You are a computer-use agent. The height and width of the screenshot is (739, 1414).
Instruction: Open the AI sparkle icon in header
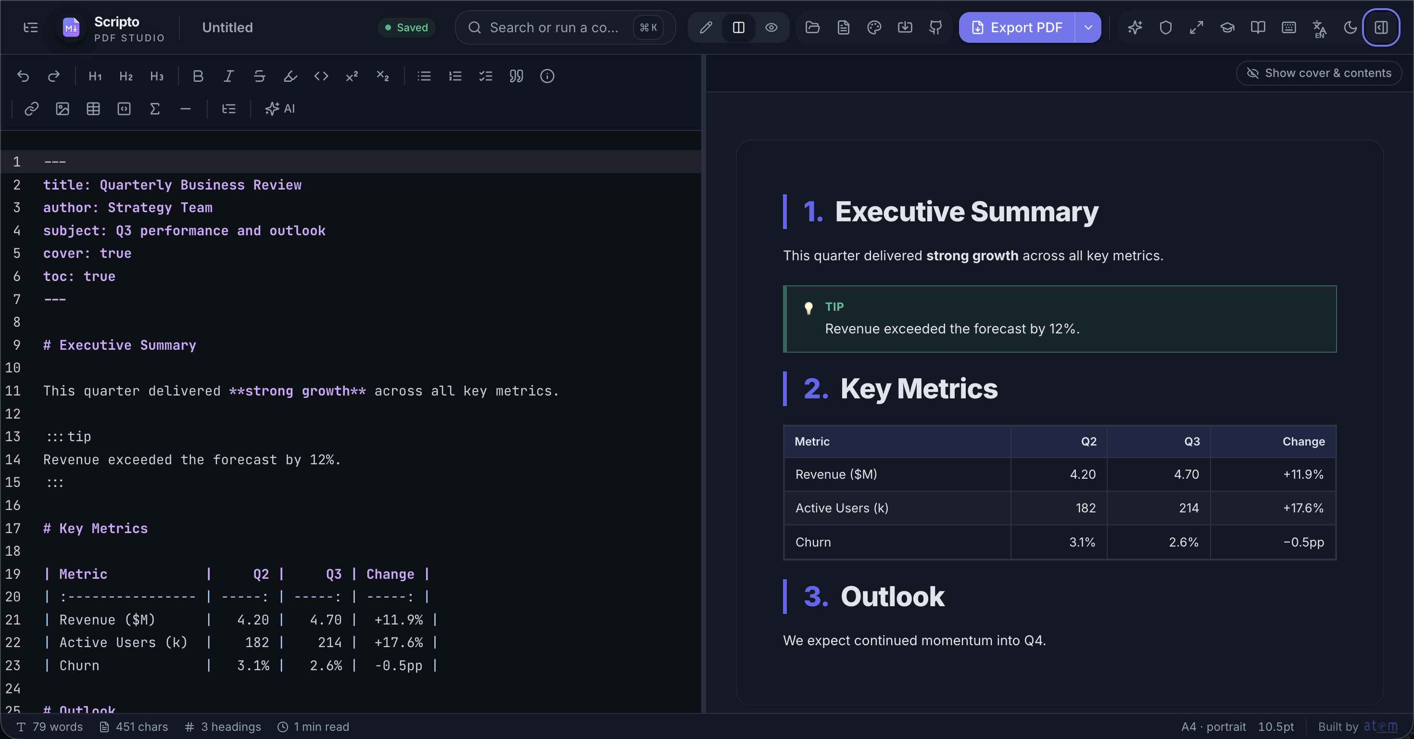1135,27
